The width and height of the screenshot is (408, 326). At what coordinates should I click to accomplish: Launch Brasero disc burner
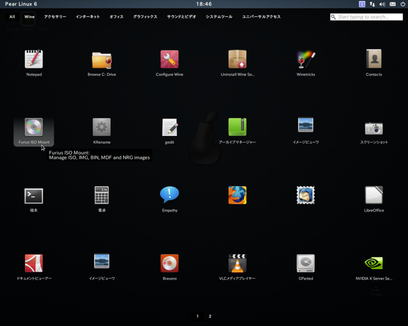[x=169, y=263]
